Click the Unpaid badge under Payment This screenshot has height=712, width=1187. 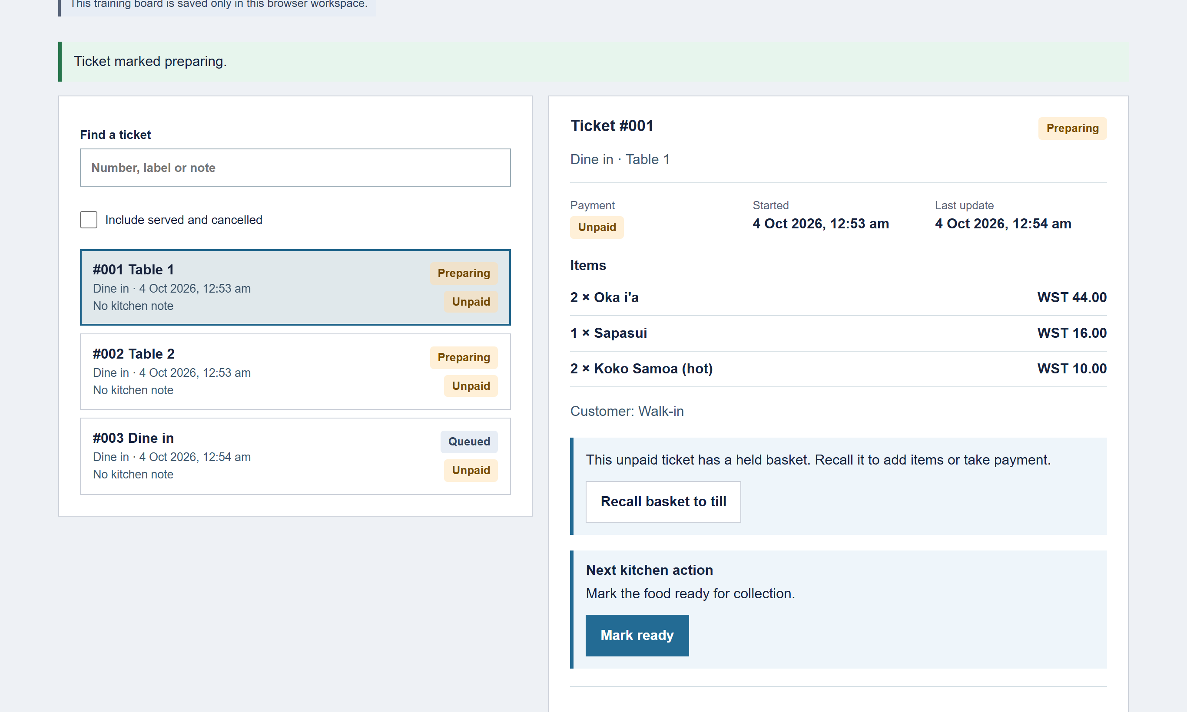pyautogui.click(x=597, y=227)
